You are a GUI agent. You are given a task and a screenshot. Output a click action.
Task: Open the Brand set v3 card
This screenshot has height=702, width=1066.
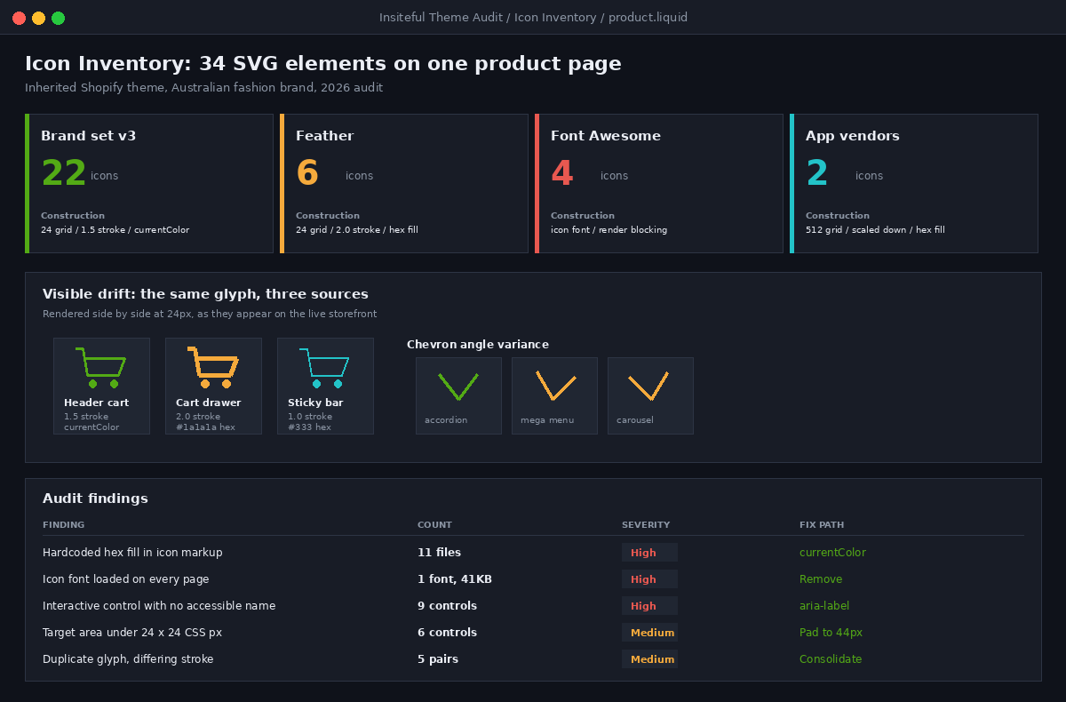(x=149, y=183)
